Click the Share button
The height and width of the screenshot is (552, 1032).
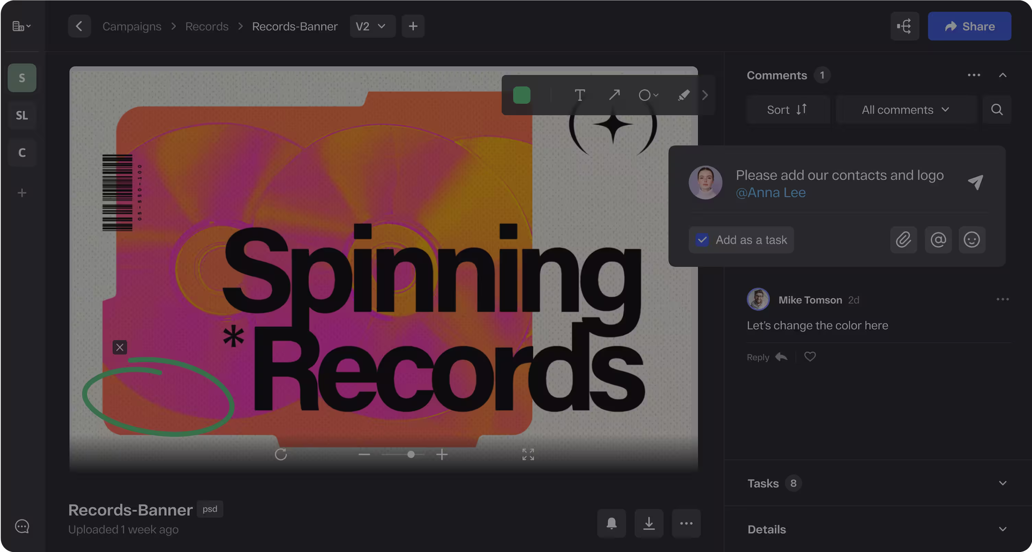click(969, 26)
